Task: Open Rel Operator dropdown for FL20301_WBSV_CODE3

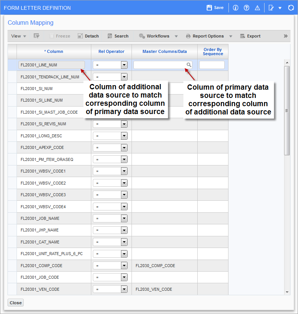Action: click(x=124, y=195)
